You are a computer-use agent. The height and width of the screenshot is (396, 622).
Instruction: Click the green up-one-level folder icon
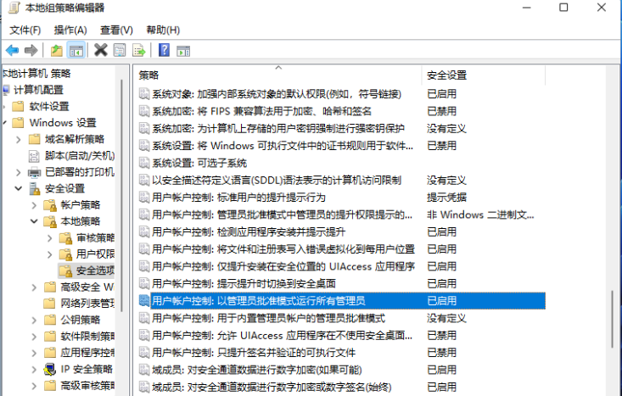pyautogui.click(x=56, y=50)
